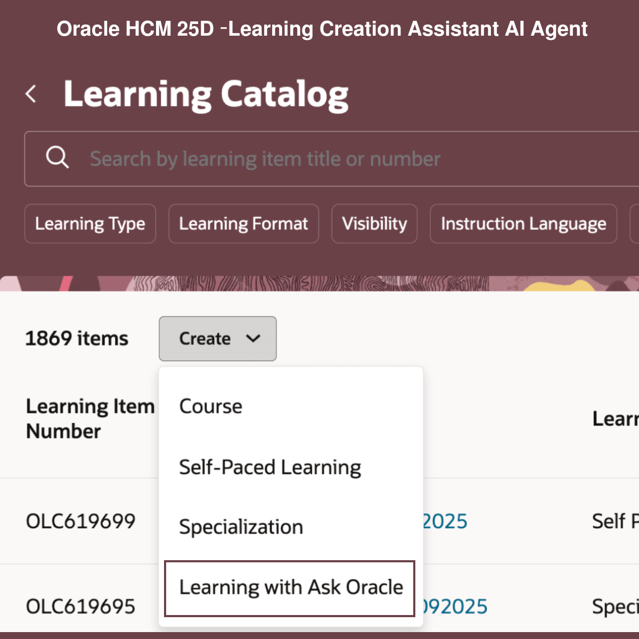The image size is (639, 639).
Task: Click the Learning Item Number column header
Action: (x=89, y=419)
